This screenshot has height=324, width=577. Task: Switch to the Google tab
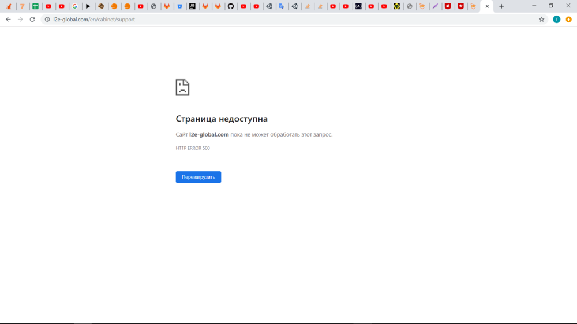pyautogui.click(x=75, y=6)
